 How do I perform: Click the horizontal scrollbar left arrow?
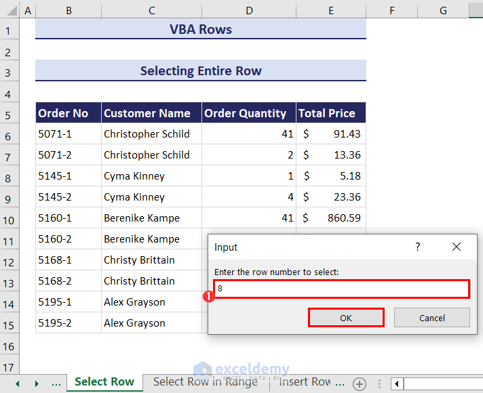[x=397, y=384]
